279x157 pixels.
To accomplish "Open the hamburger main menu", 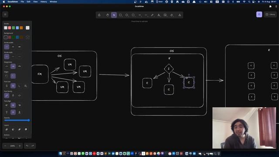I will [x=5, y=14].
